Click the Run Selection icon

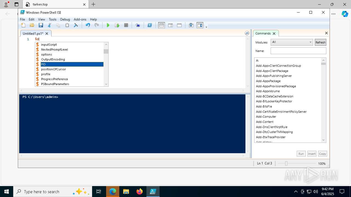coord(117,25)
